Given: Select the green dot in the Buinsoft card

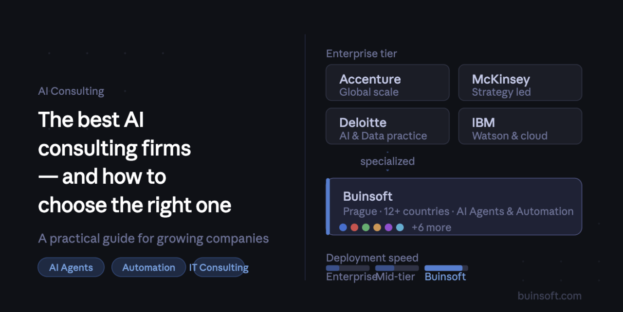Looking at the screenshot, I should click(x=366, y=227).
